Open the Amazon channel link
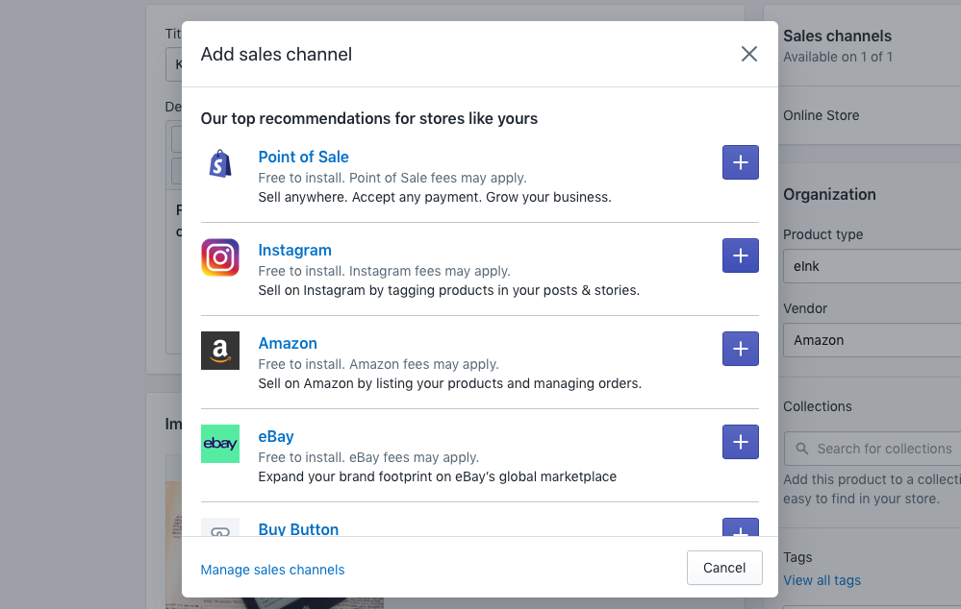 click(288, 343)
